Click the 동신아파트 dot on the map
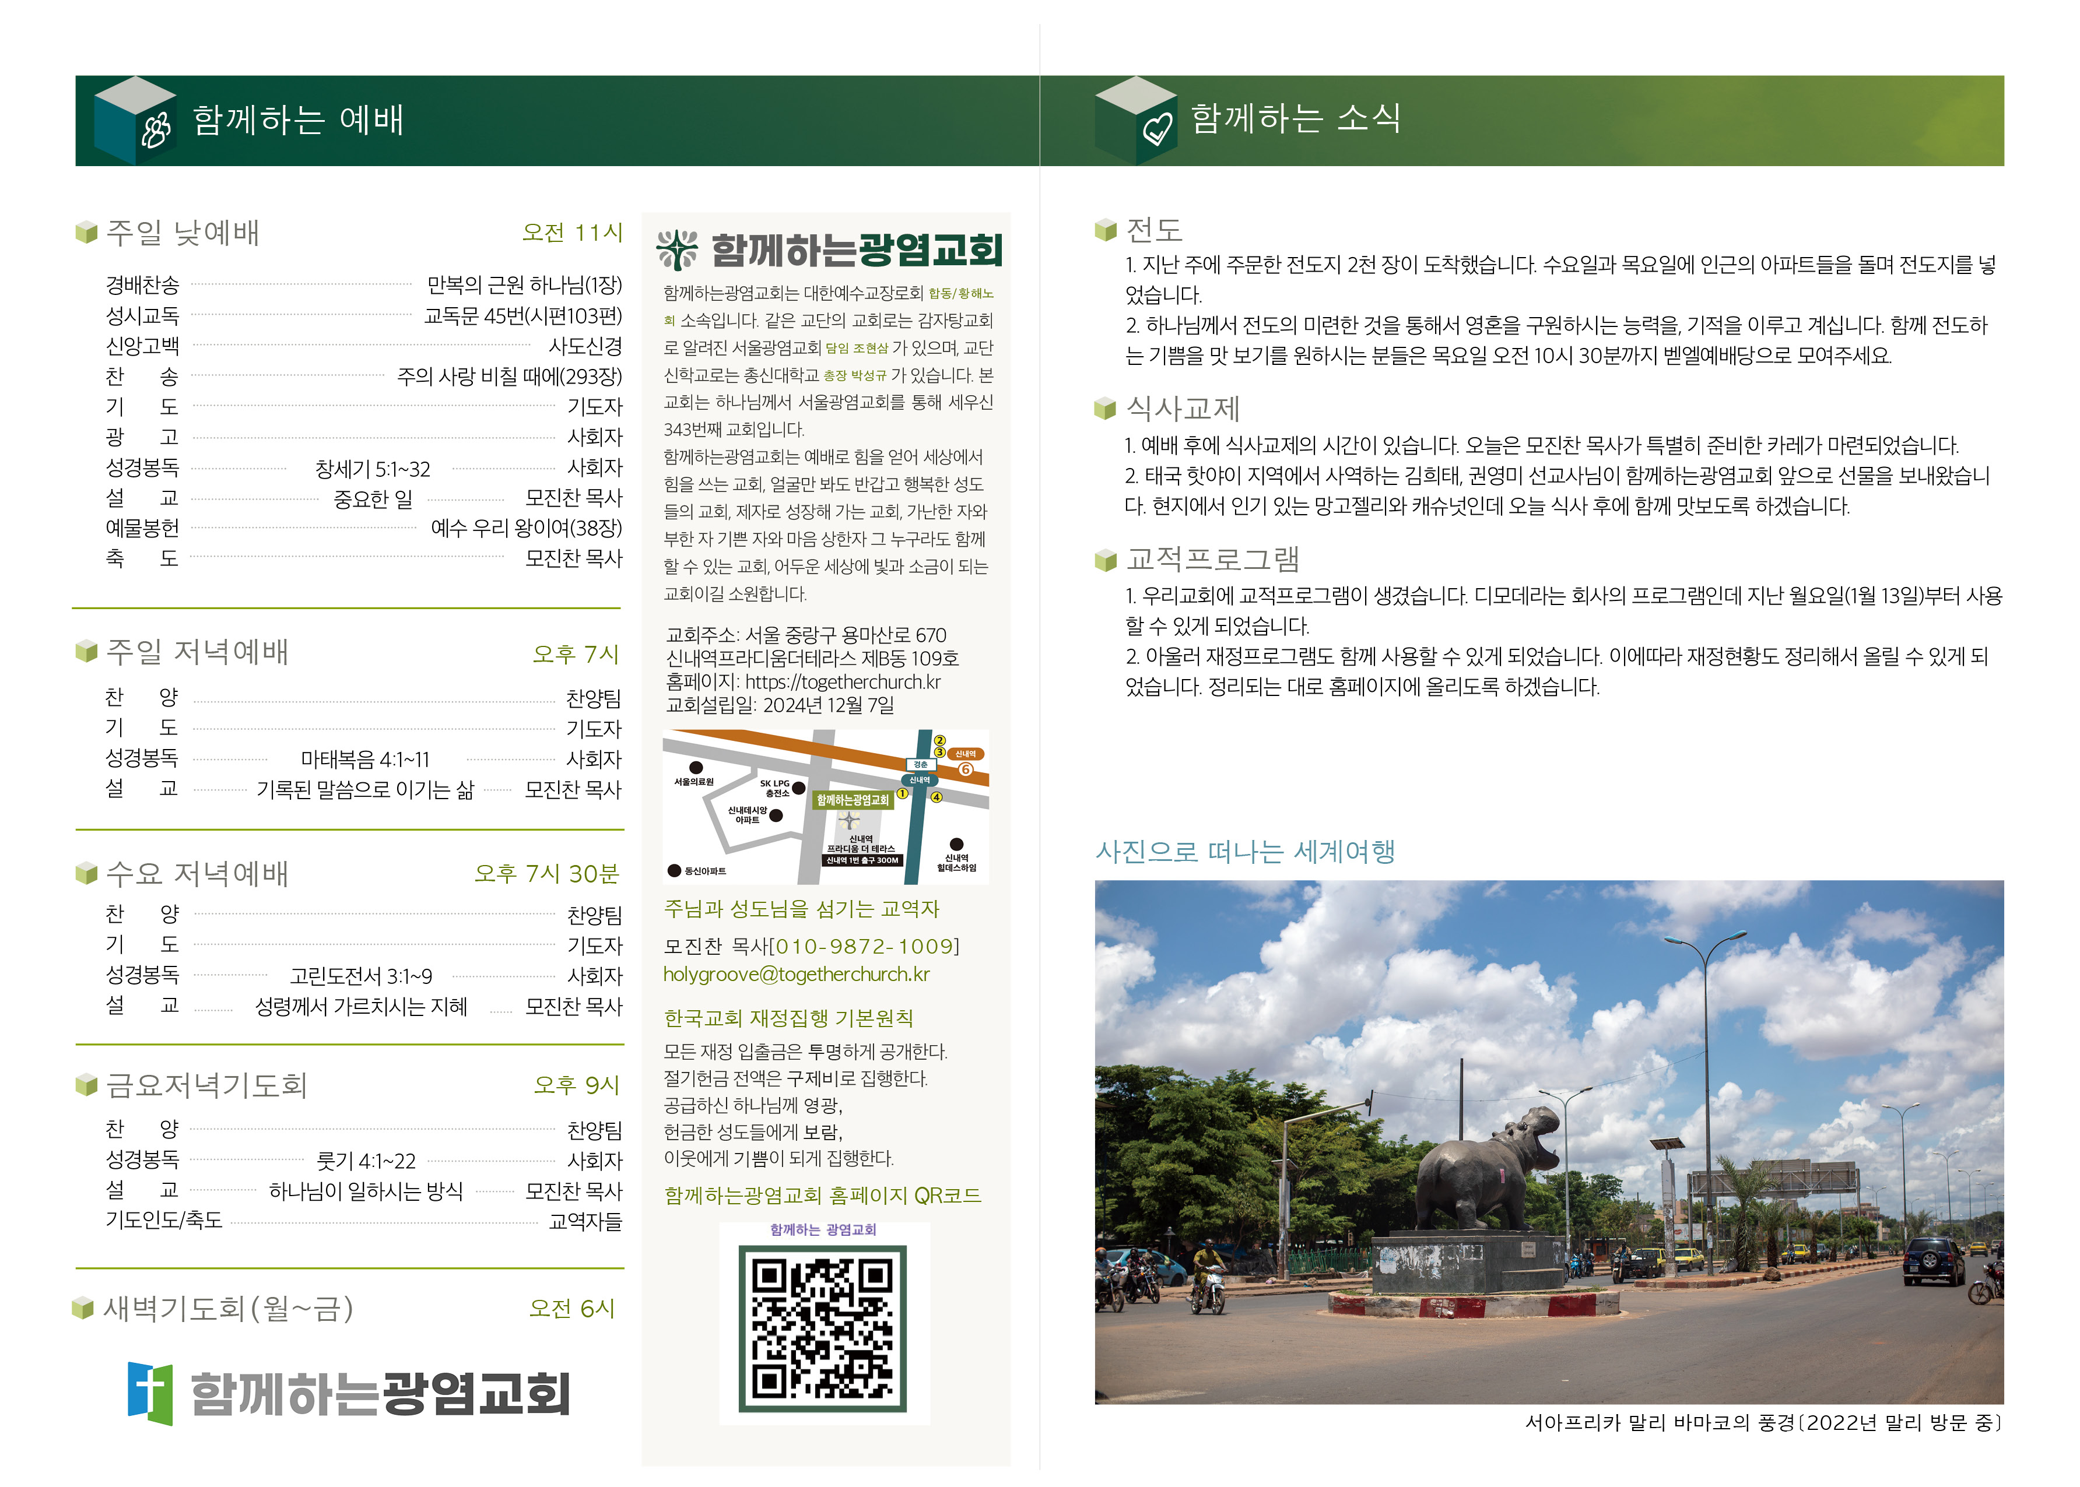This screenshot has height=1487, width=2080. [x=674, y=870]
